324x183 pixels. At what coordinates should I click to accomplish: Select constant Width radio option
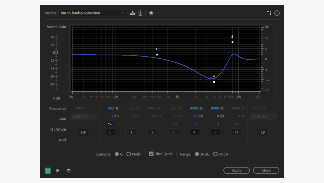click(129, 154)
